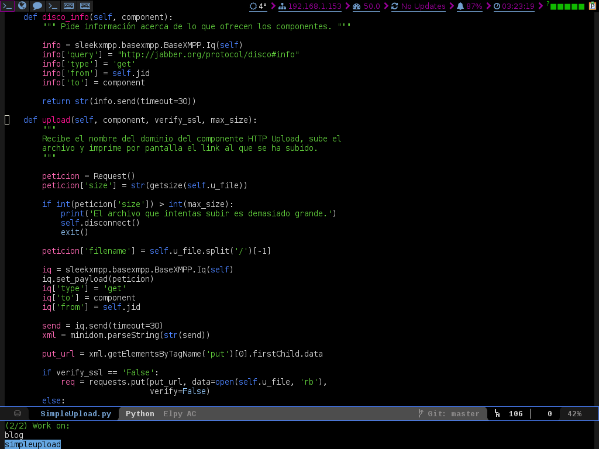The height and width of the screenshot is (449, 599).
Task: Select the blog project candidate
Action: click(14, 435)
